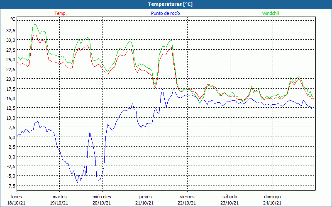
Task: Select the 'miércoles' day label
Action: coord(102,197)
